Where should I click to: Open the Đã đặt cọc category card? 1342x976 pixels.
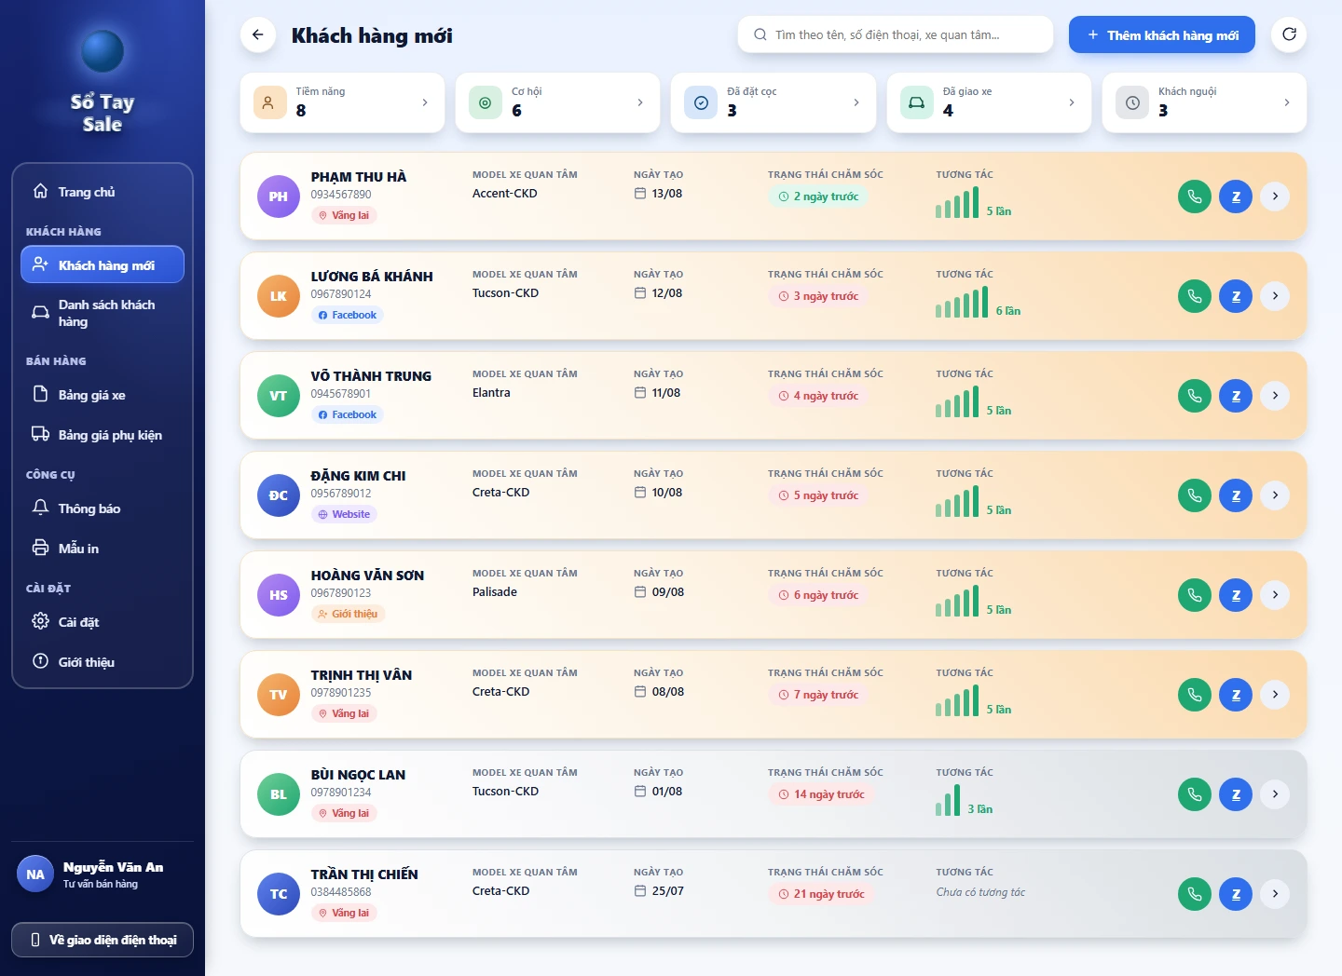(774, 102)
